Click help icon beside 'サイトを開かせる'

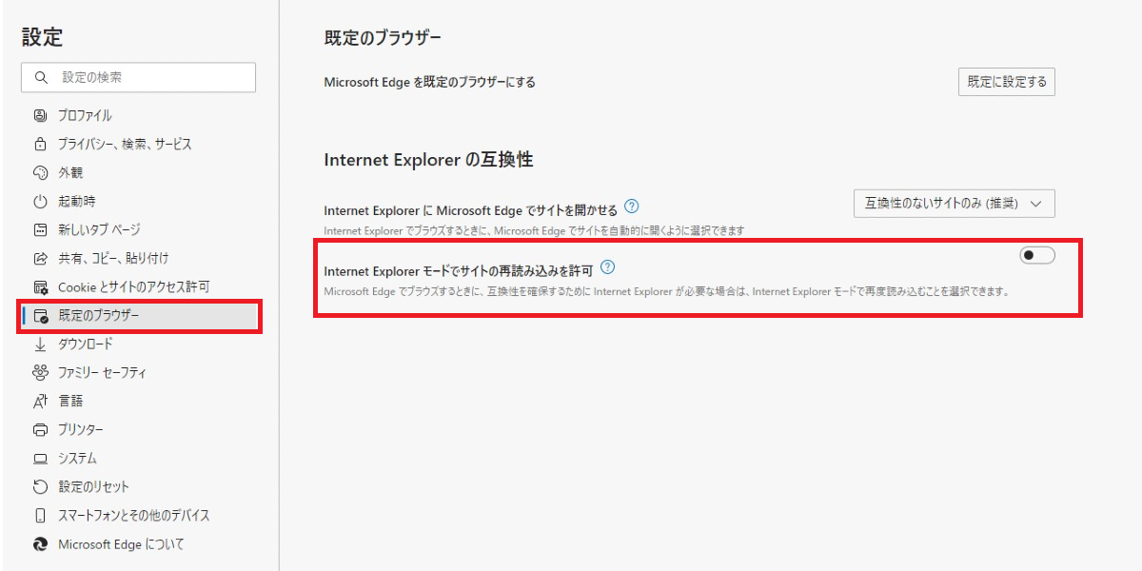pyautogui.click(x=632, y=207)
